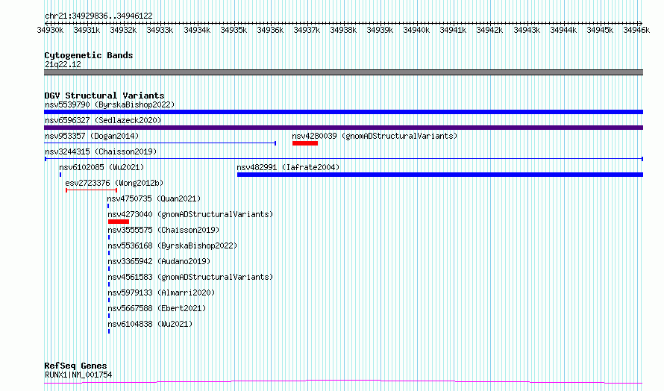Select the blue nsv5539790 variant bar
Viewport: 664px width, 391px height.
[343, 112]
